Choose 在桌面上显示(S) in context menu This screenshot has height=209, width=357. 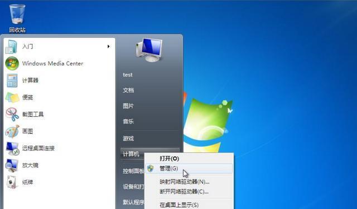pos(189,205)
